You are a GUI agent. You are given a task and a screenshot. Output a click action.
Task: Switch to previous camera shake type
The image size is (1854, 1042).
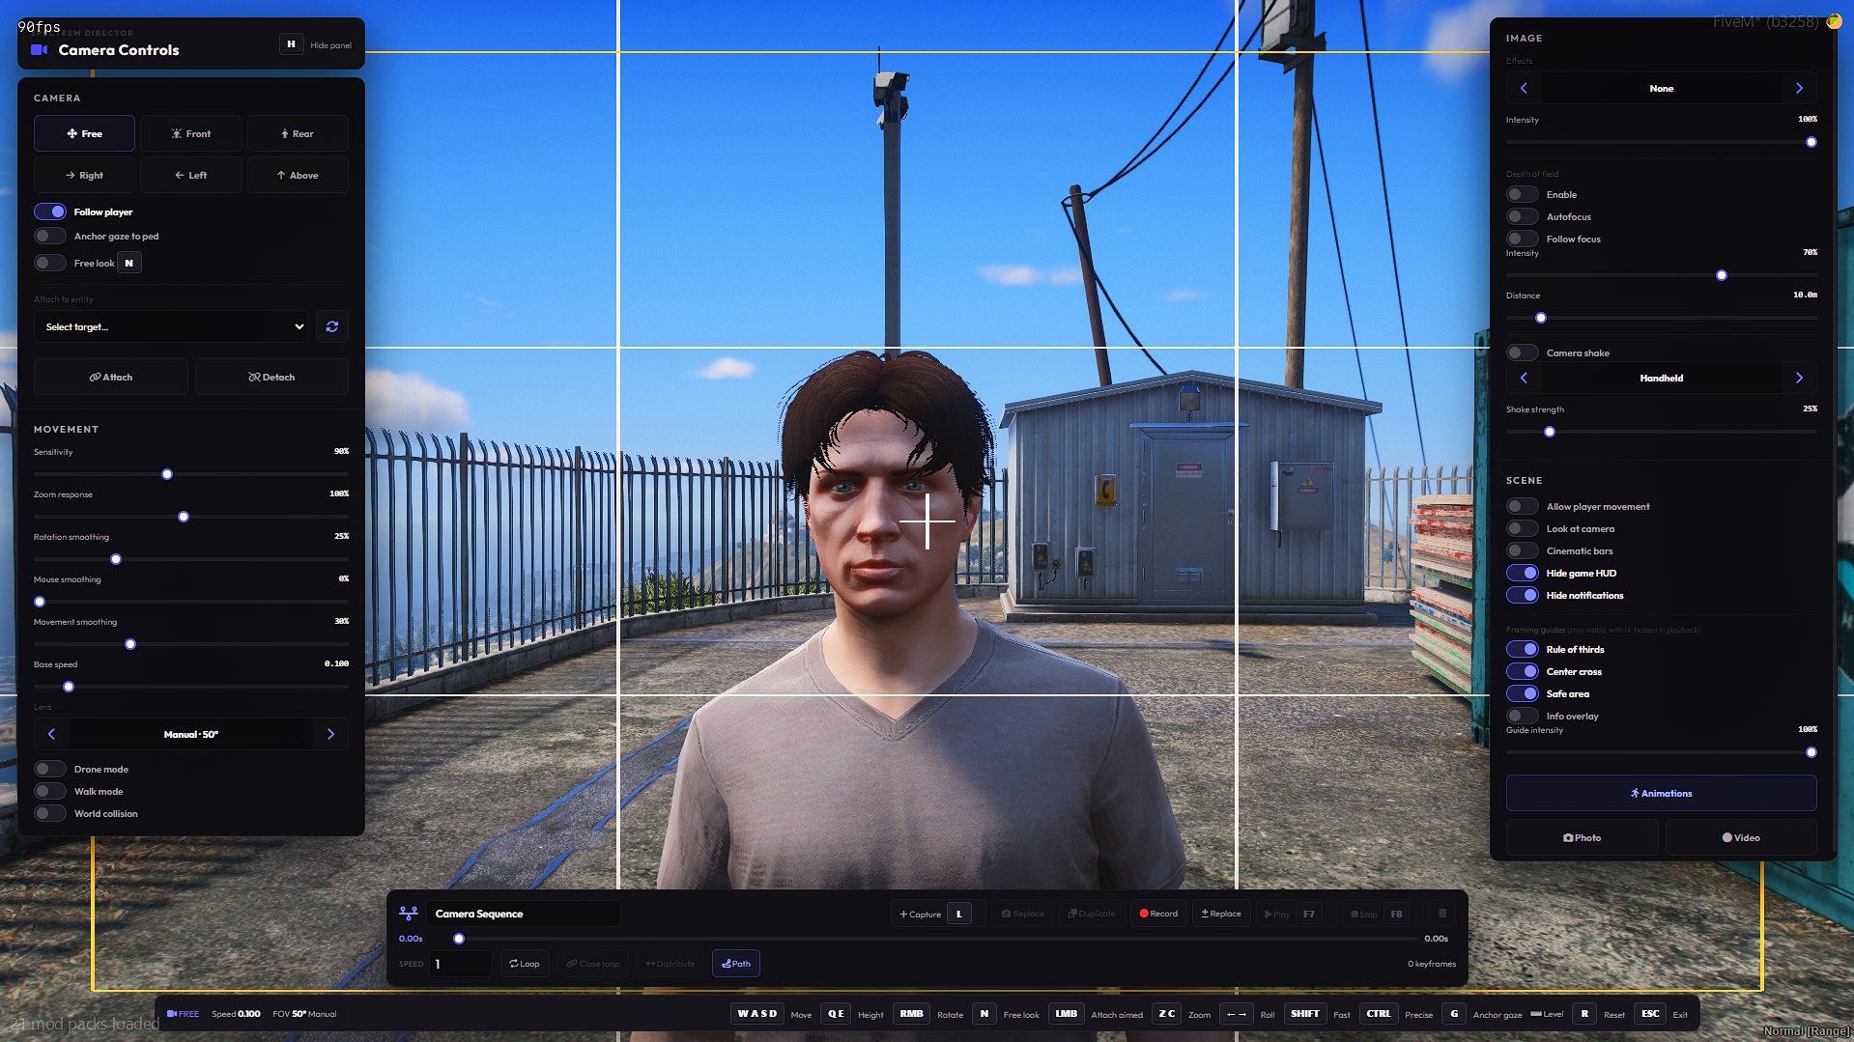click(1524, 378)
